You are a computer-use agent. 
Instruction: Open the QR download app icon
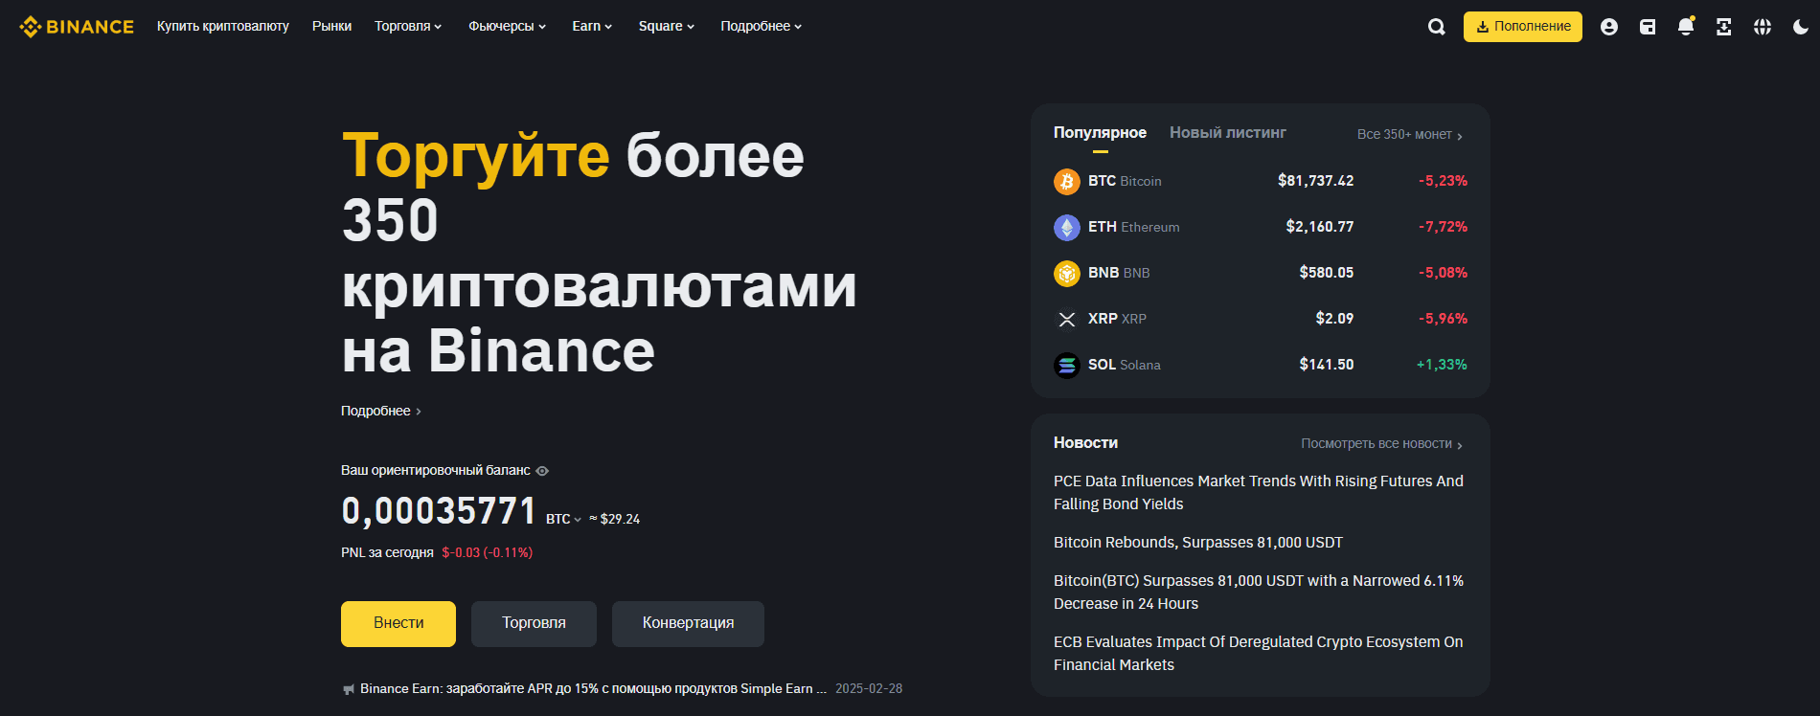click(1724, 27)
